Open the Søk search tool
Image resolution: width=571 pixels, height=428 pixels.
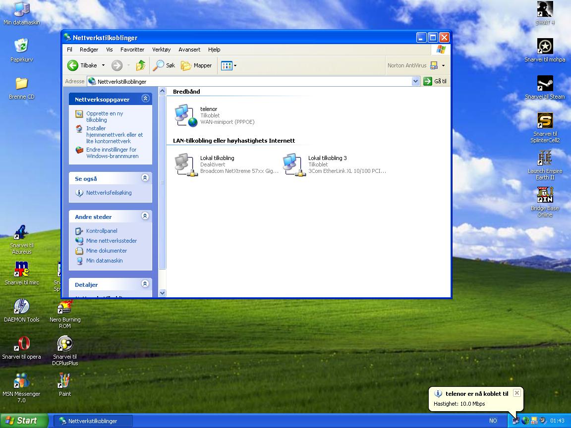pyautogui.click(x=164, y=65)
